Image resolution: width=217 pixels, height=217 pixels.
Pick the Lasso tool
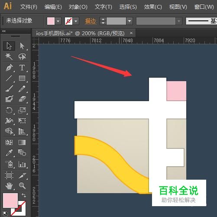point(22,56)
